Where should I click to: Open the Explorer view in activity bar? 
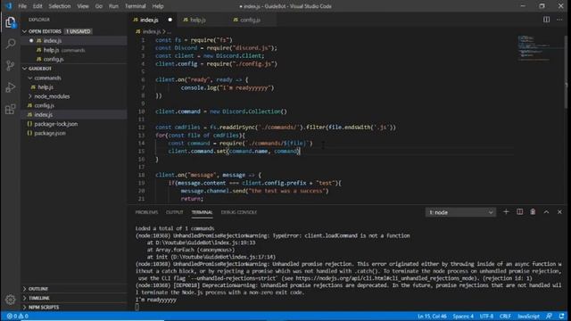10,22
